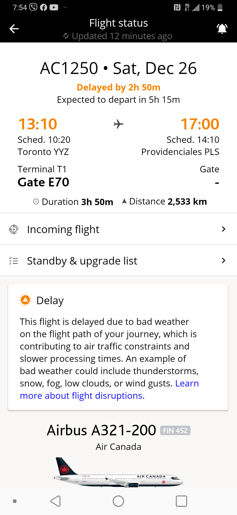
Task: Open Learn more about flight disruptions link
Action: 109,389
